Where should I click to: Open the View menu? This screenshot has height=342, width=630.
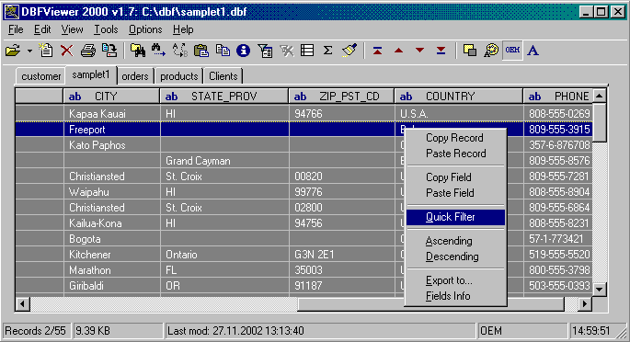click(x=72, y=29)
